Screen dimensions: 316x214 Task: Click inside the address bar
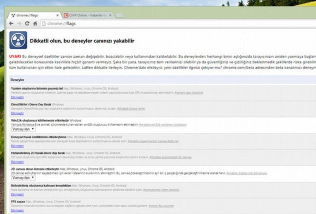(88, 23)
